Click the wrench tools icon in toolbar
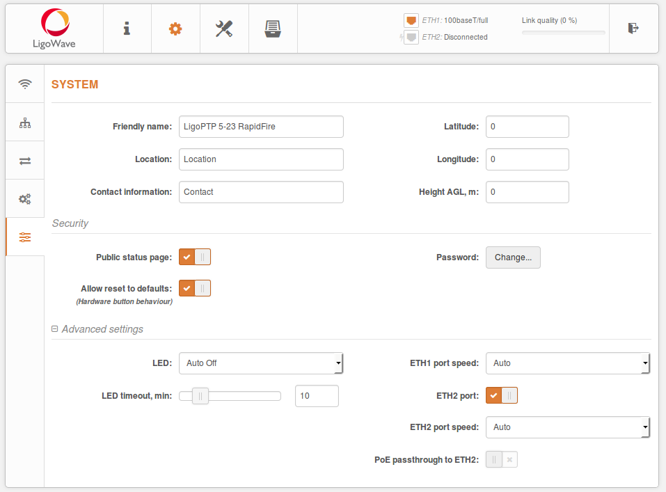Screen dimensions: 666x492 pos(224,29)
